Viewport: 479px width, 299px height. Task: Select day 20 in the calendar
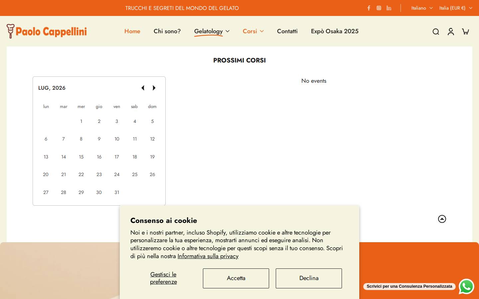click(x=46, y=174)
